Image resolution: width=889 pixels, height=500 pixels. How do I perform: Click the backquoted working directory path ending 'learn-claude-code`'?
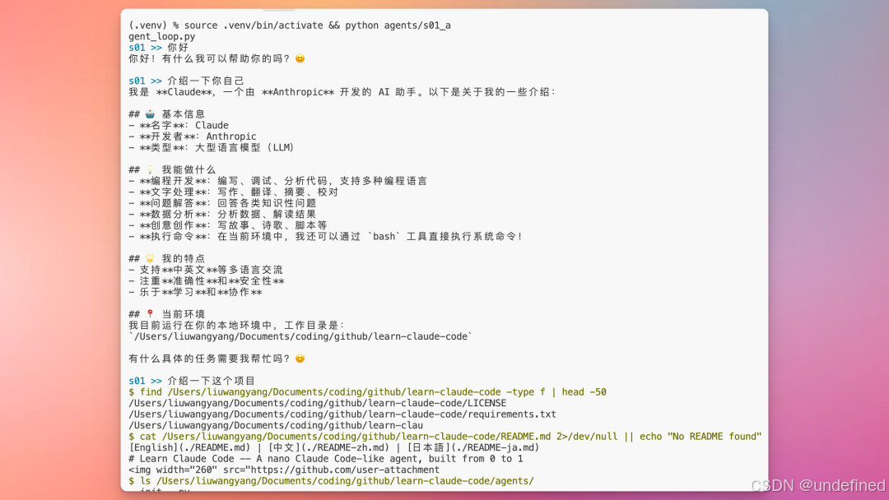300,336
